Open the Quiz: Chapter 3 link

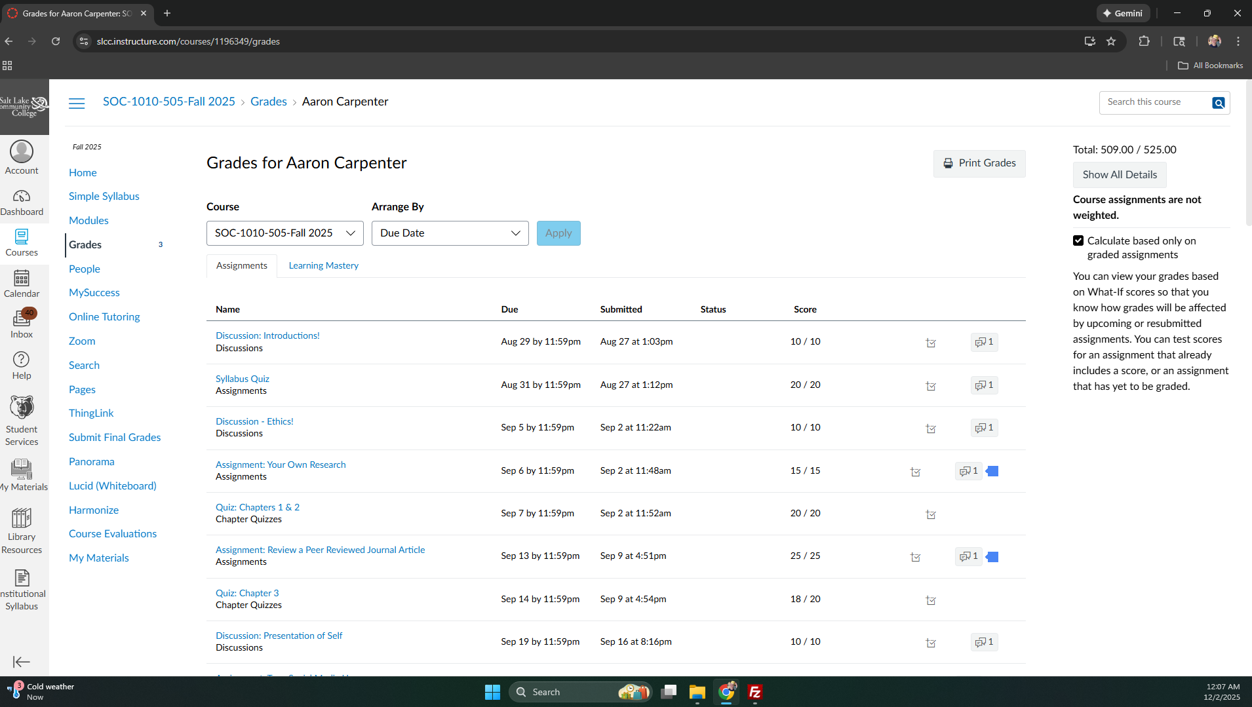[247, 593]
